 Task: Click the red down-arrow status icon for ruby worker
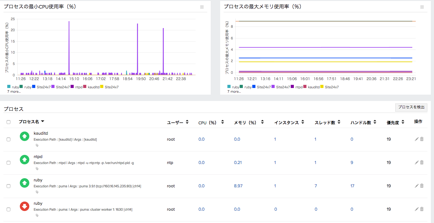coord(24,206)
